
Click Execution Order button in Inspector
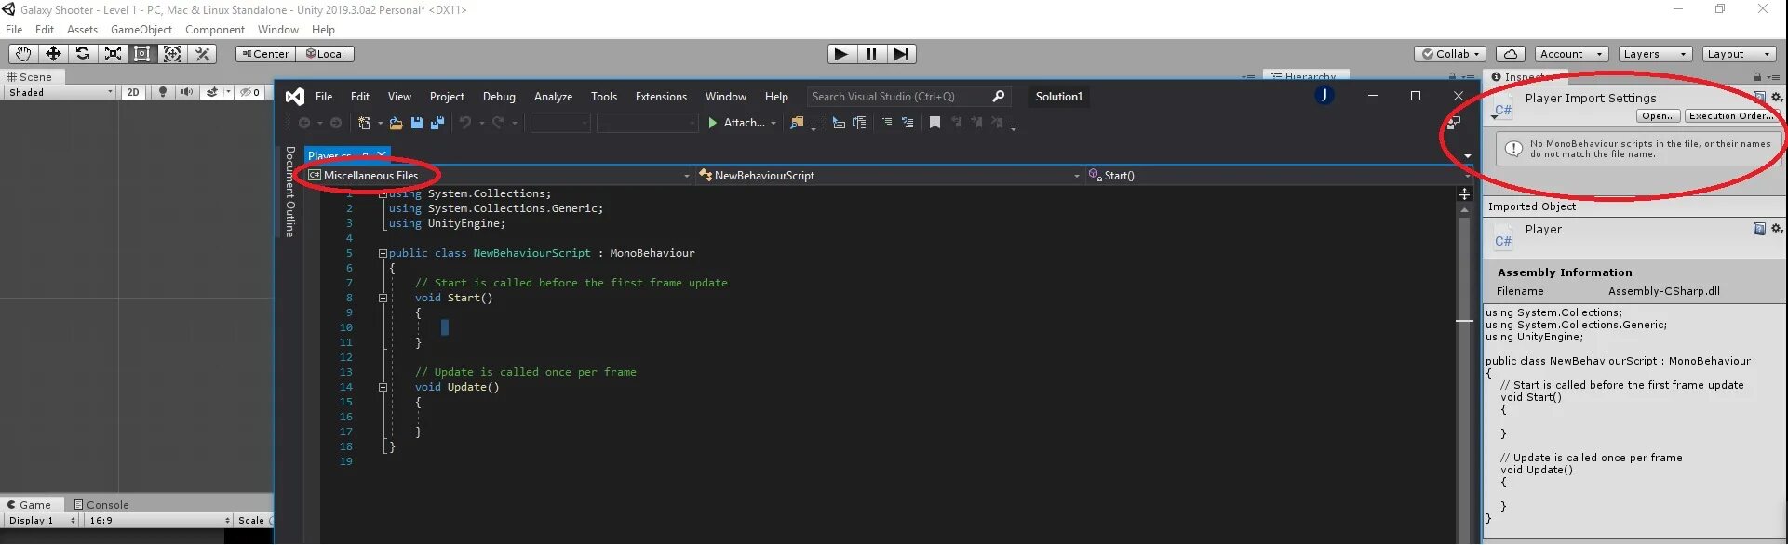[x=1731, y=116]
